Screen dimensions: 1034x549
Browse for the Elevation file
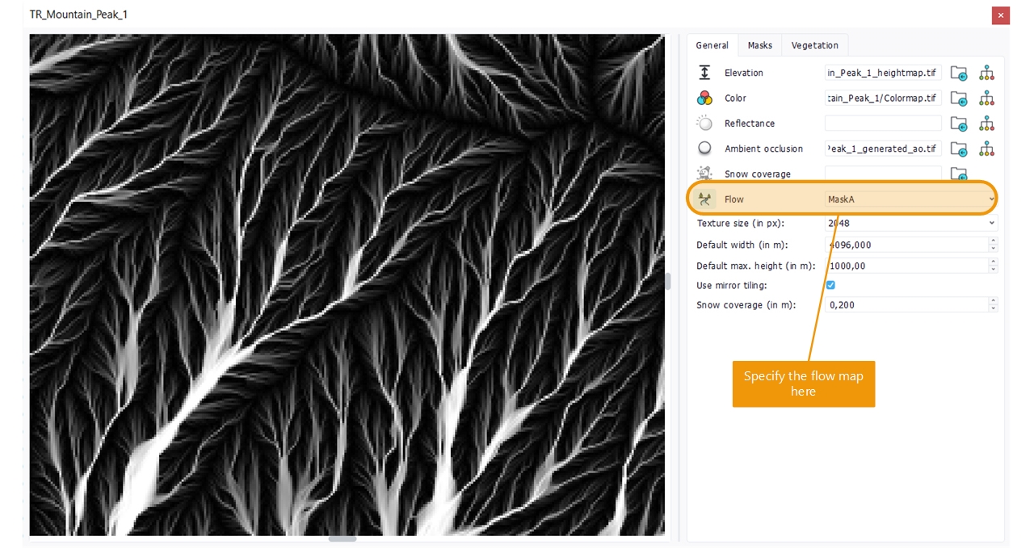[959, 73]
